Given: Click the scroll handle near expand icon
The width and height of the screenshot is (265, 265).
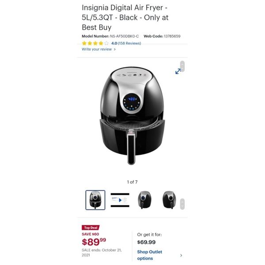Looking at the screenshot, I should click(x=182, y=66).
